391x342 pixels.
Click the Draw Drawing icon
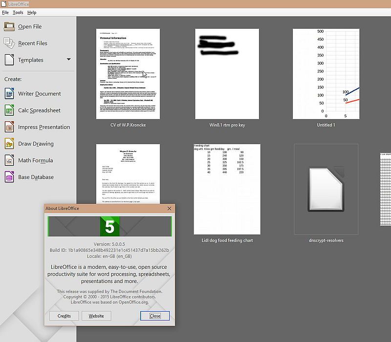tap(9, 144)
